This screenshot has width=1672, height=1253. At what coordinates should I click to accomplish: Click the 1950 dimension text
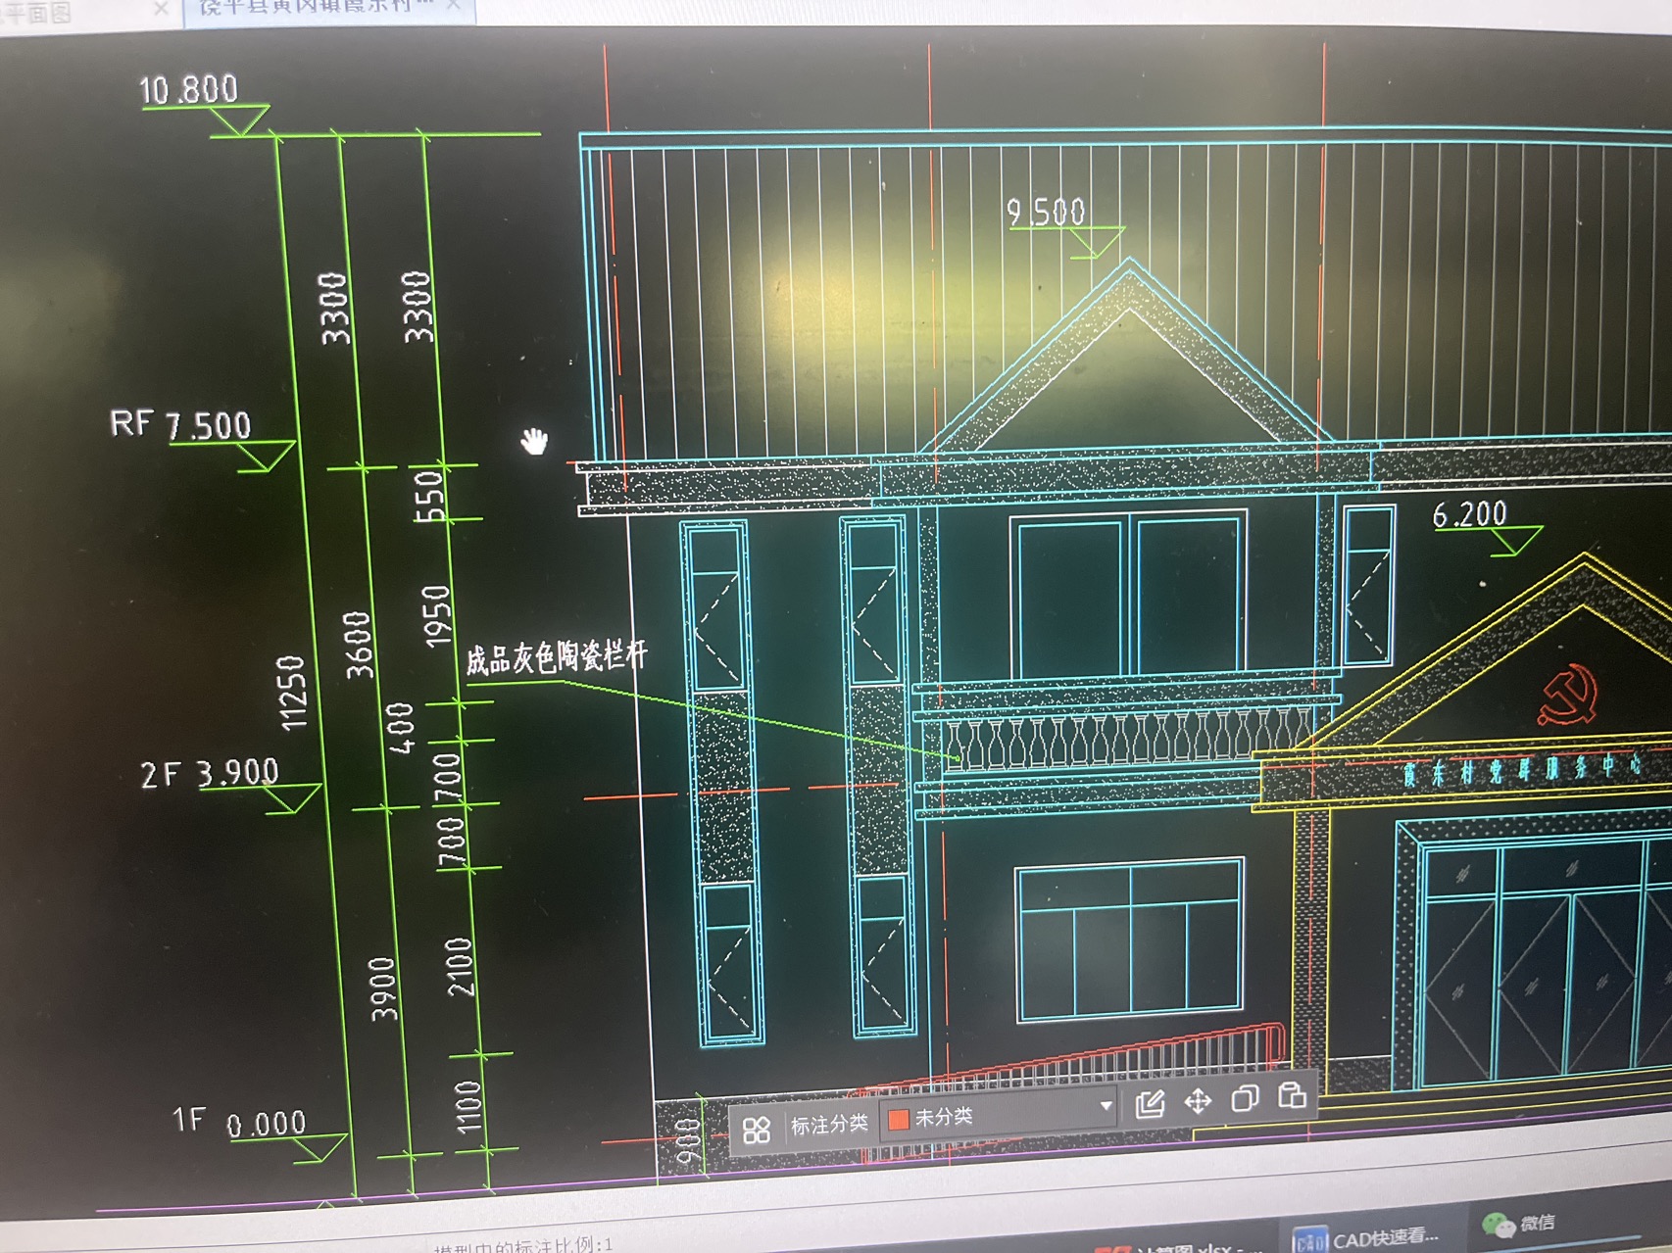[436, 615]
